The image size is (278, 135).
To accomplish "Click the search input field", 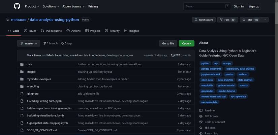I will pos(207,6).
